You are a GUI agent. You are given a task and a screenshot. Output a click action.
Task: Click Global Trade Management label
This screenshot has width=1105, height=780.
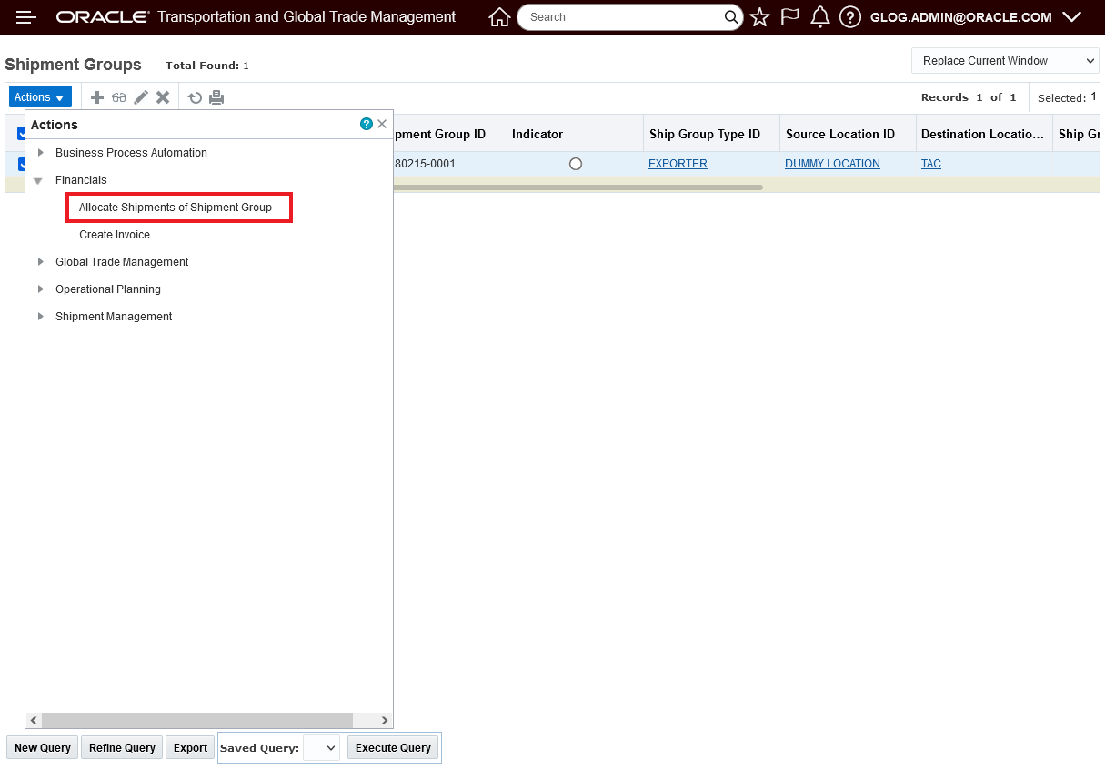122,262
